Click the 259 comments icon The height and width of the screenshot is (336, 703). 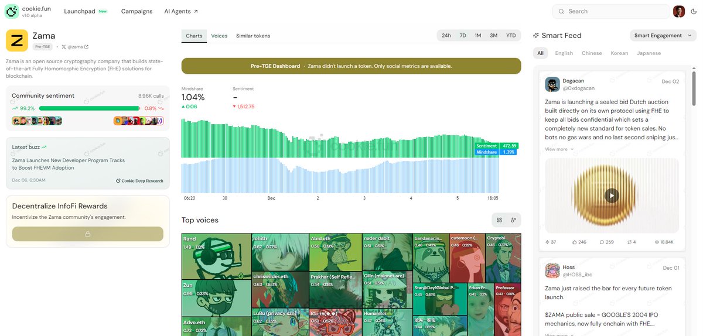[601, 242]
